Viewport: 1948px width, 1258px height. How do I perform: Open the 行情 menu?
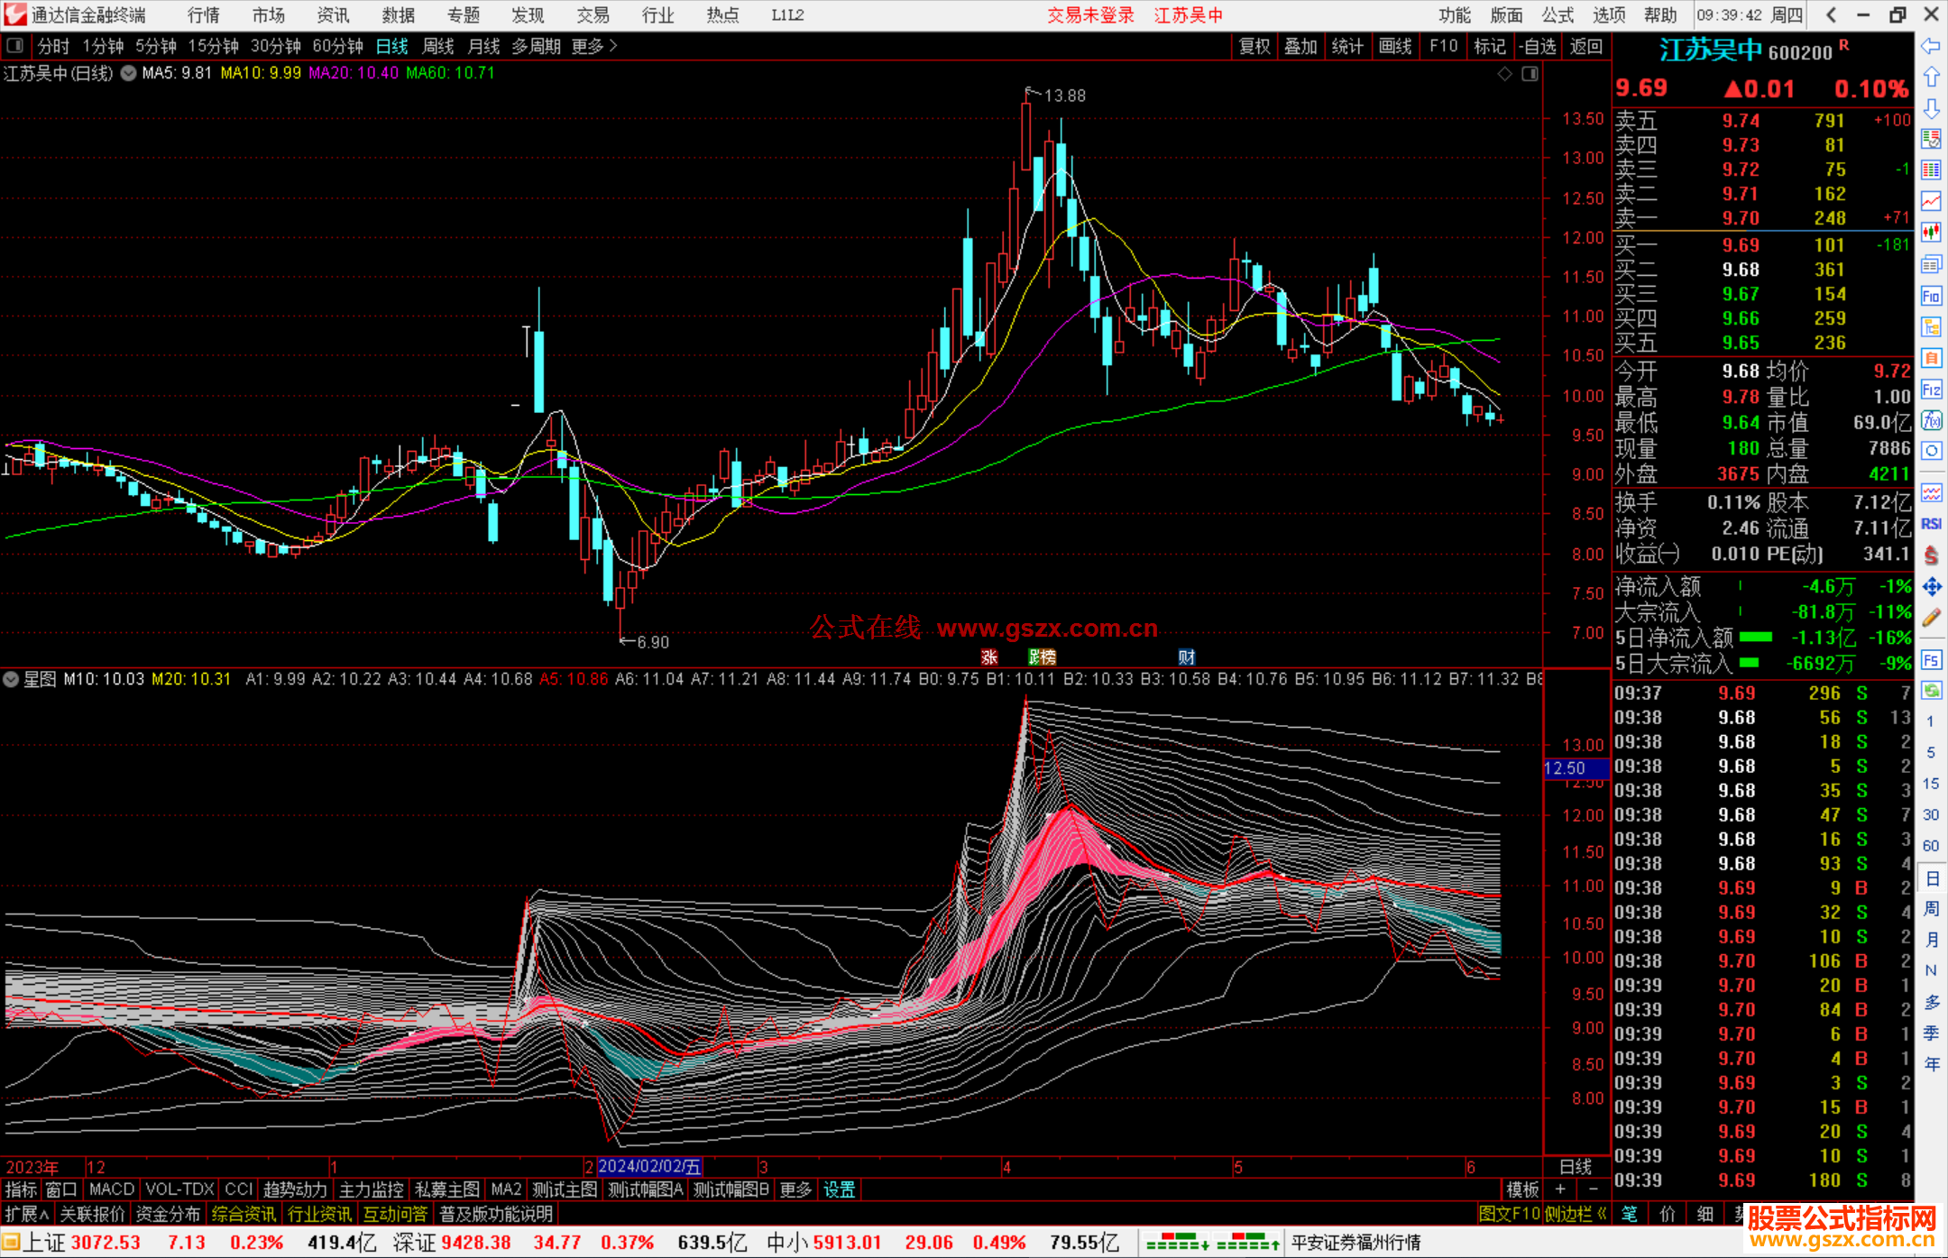(x=203, y=14)
